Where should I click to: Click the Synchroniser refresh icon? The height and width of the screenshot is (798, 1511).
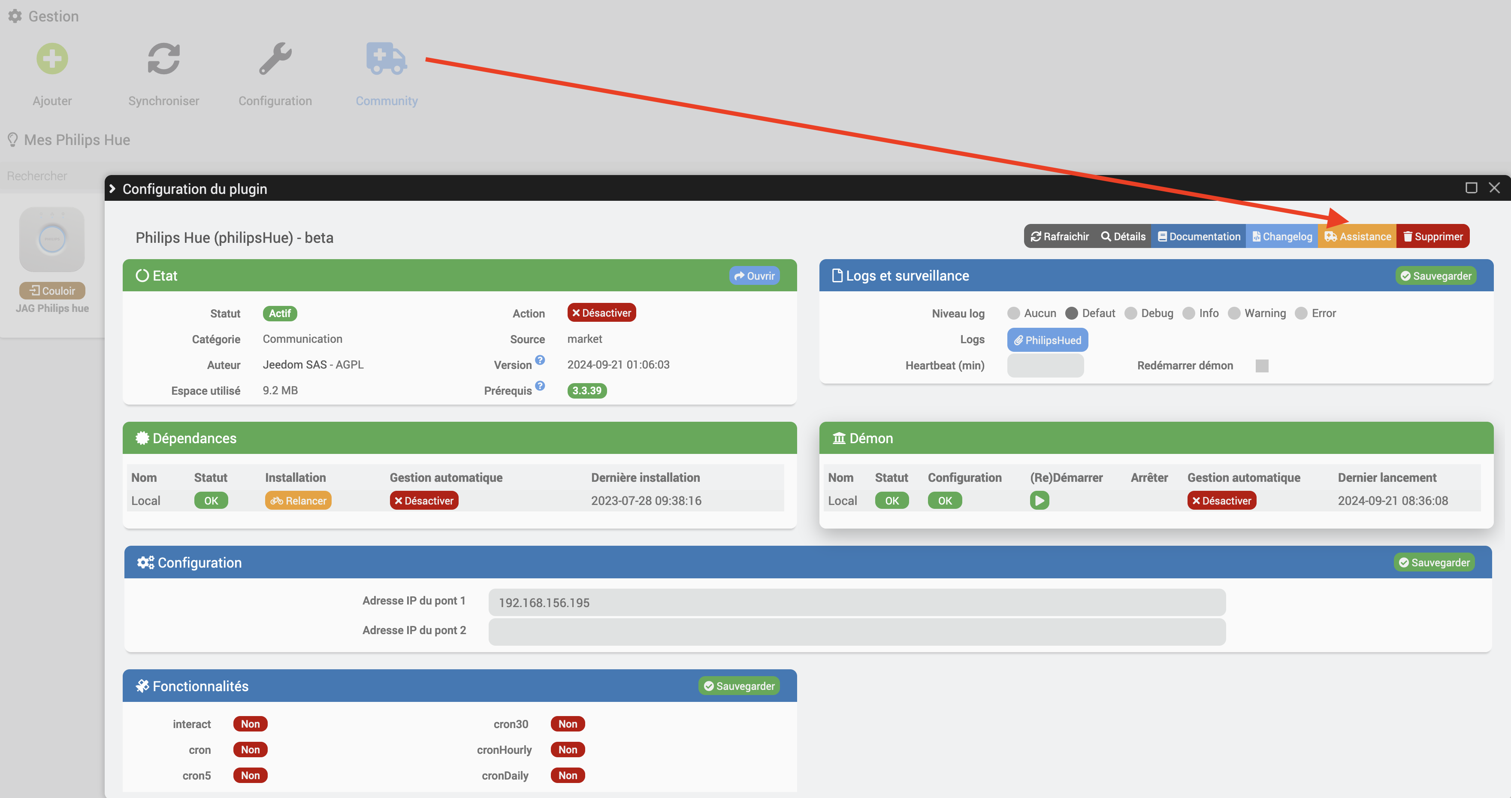pos(163,59)
